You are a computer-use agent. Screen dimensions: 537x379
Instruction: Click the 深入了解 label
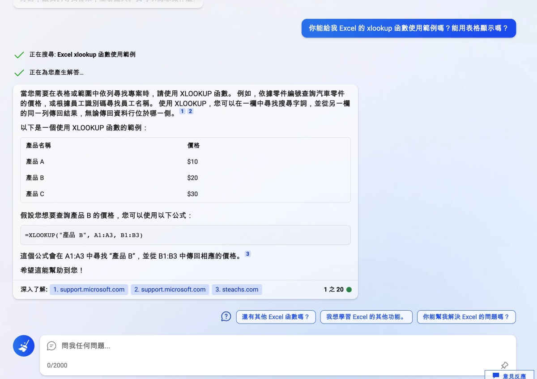[x=34, y=290]
